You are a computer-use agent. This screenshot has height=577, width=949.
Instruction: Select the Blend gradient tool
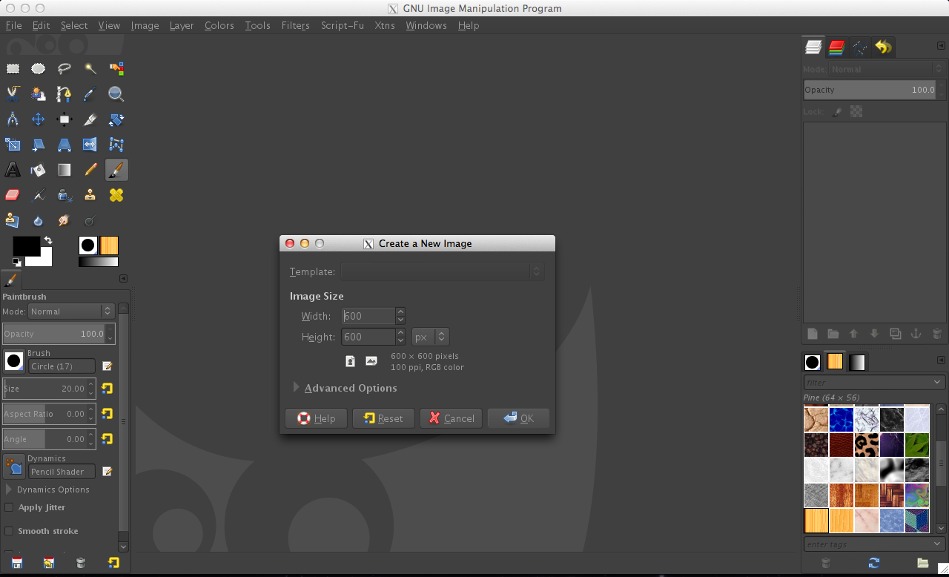[x=65, y=170]
